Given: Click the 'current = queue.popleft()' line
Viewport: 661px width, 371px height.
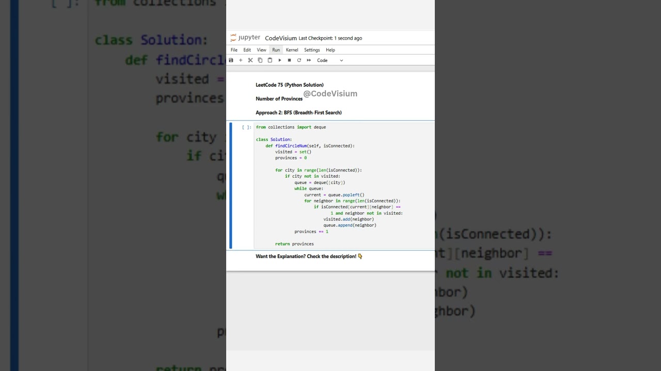Looking at the screenshot, I should click(x=334, y=195).
